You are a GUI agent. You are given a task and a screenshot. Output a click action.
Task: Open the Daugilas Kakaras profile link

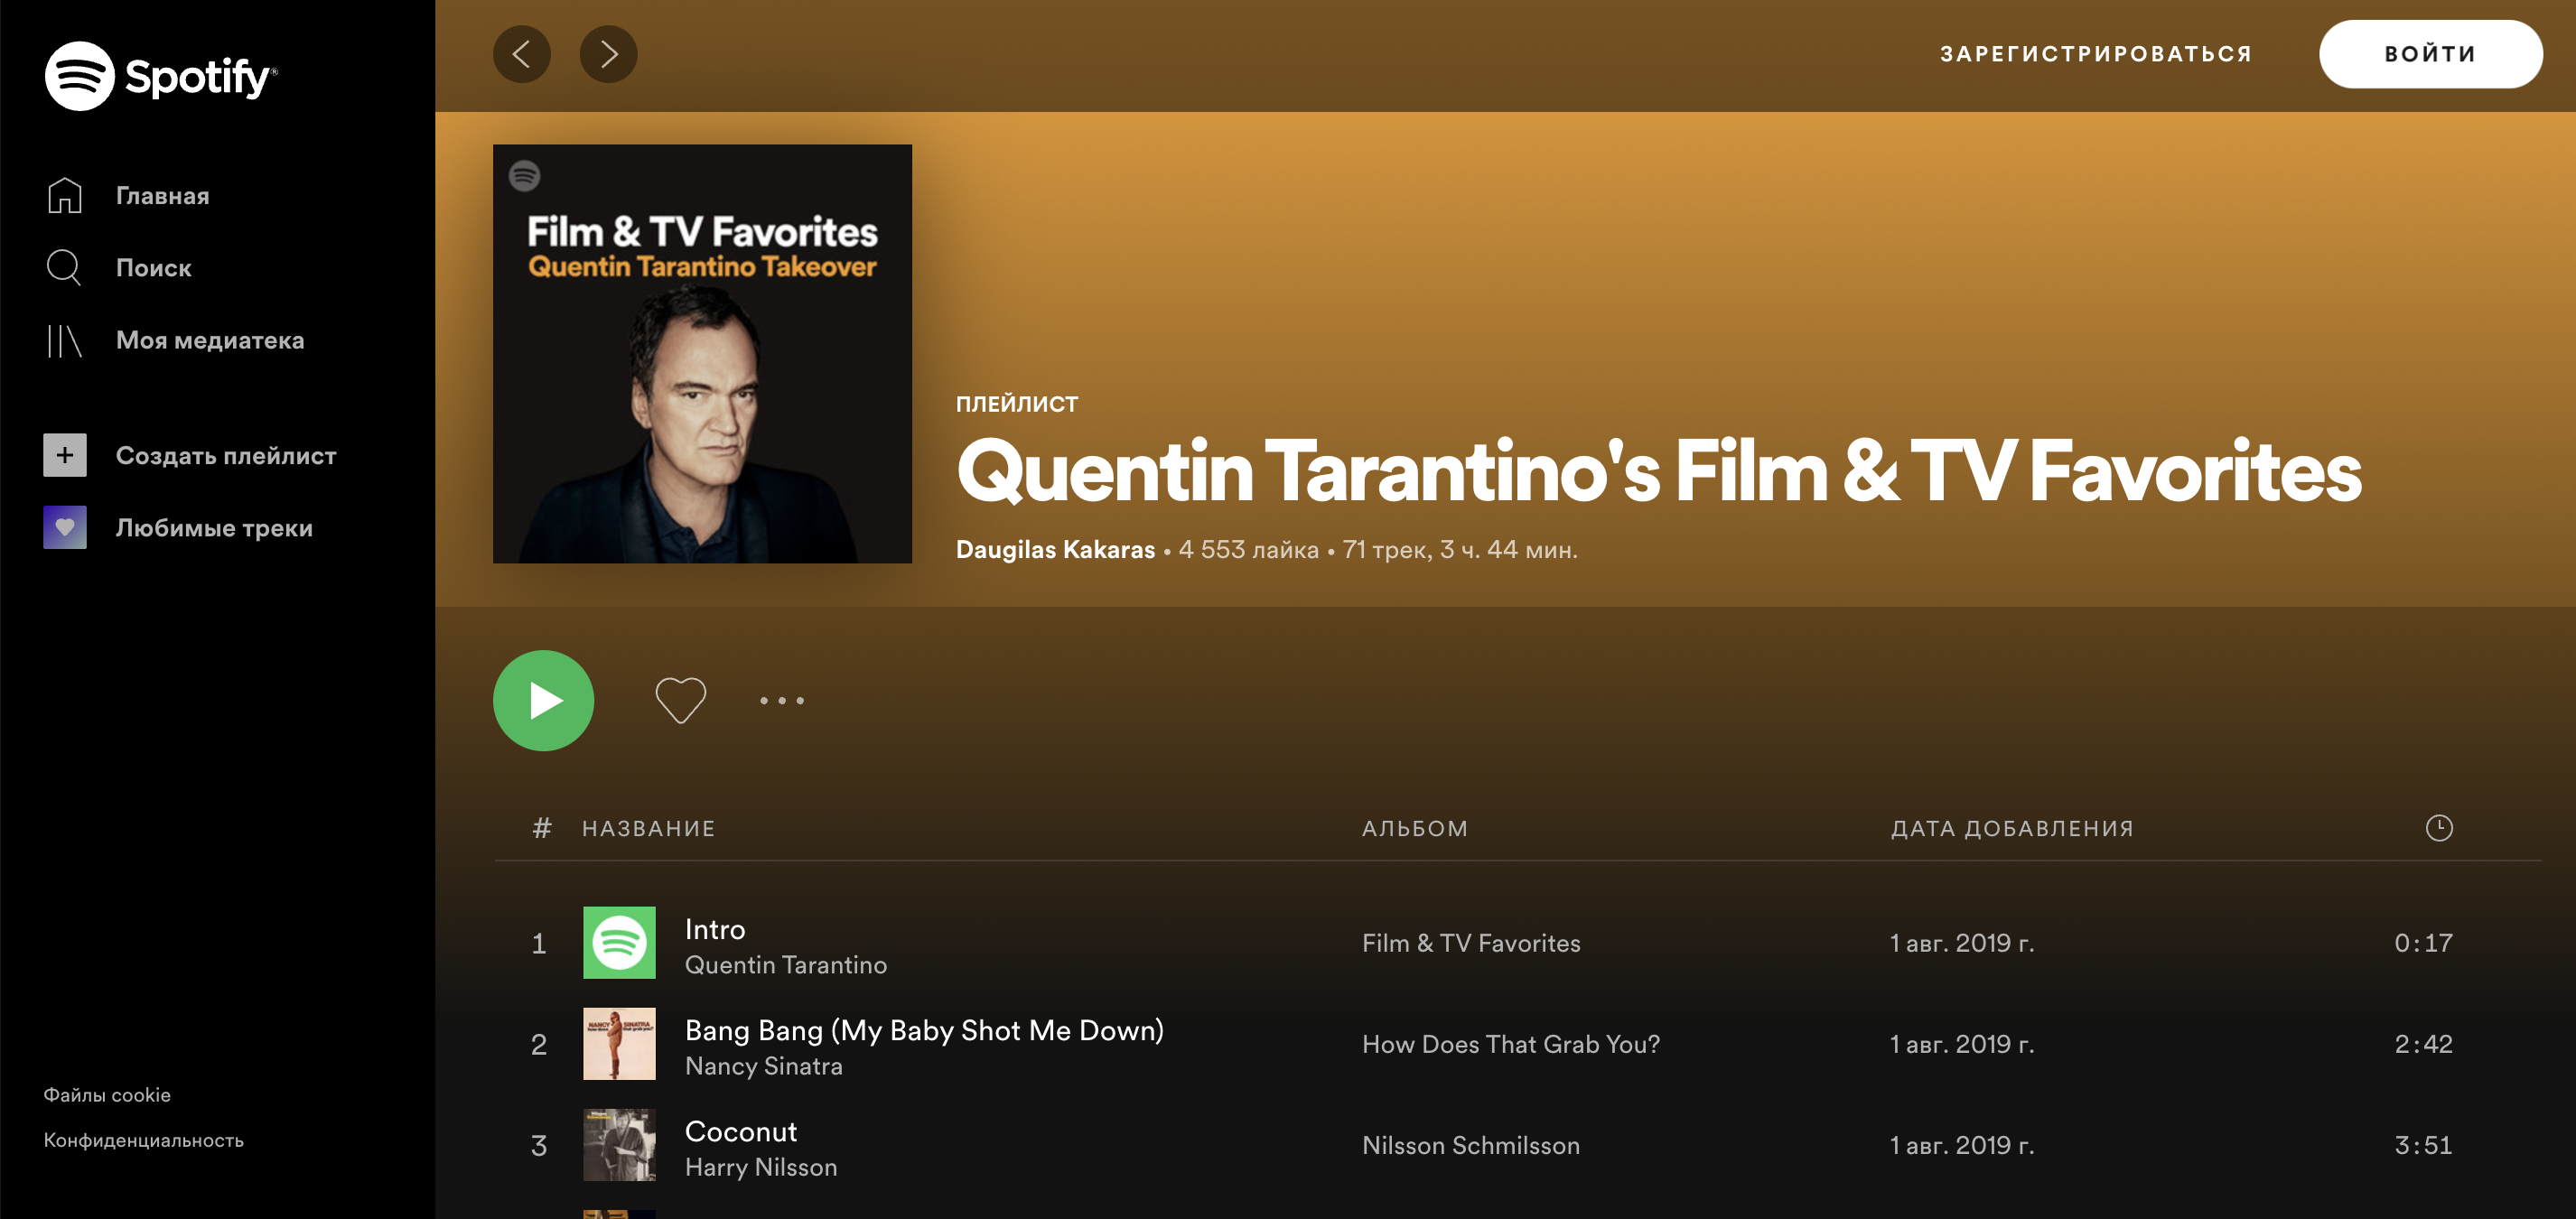click(1055, 549)
